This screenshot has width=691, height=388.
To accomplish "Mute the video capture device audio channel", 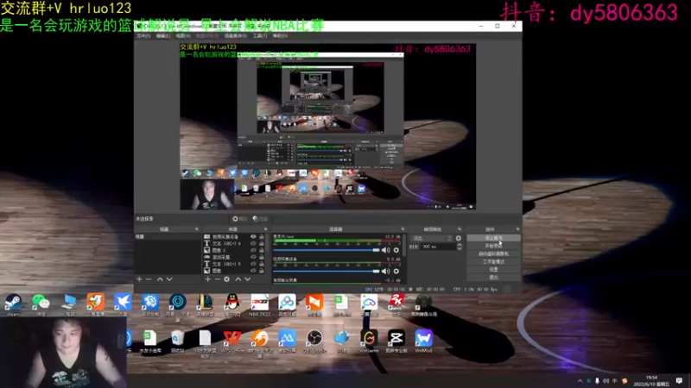I will tap(385, 271).
